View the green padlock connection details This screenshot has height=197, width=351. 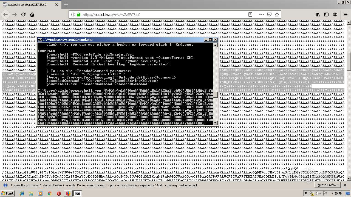(x=79, y=15)
